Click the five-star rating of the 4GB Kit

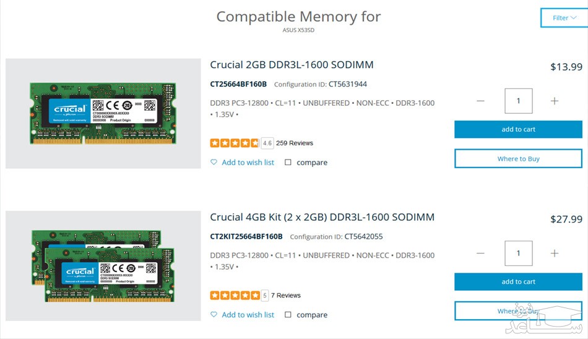235,295
